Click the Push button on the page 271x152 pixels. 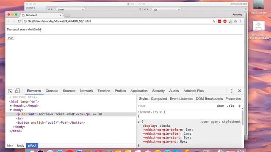pyautogui.click(x=11, y=38)
